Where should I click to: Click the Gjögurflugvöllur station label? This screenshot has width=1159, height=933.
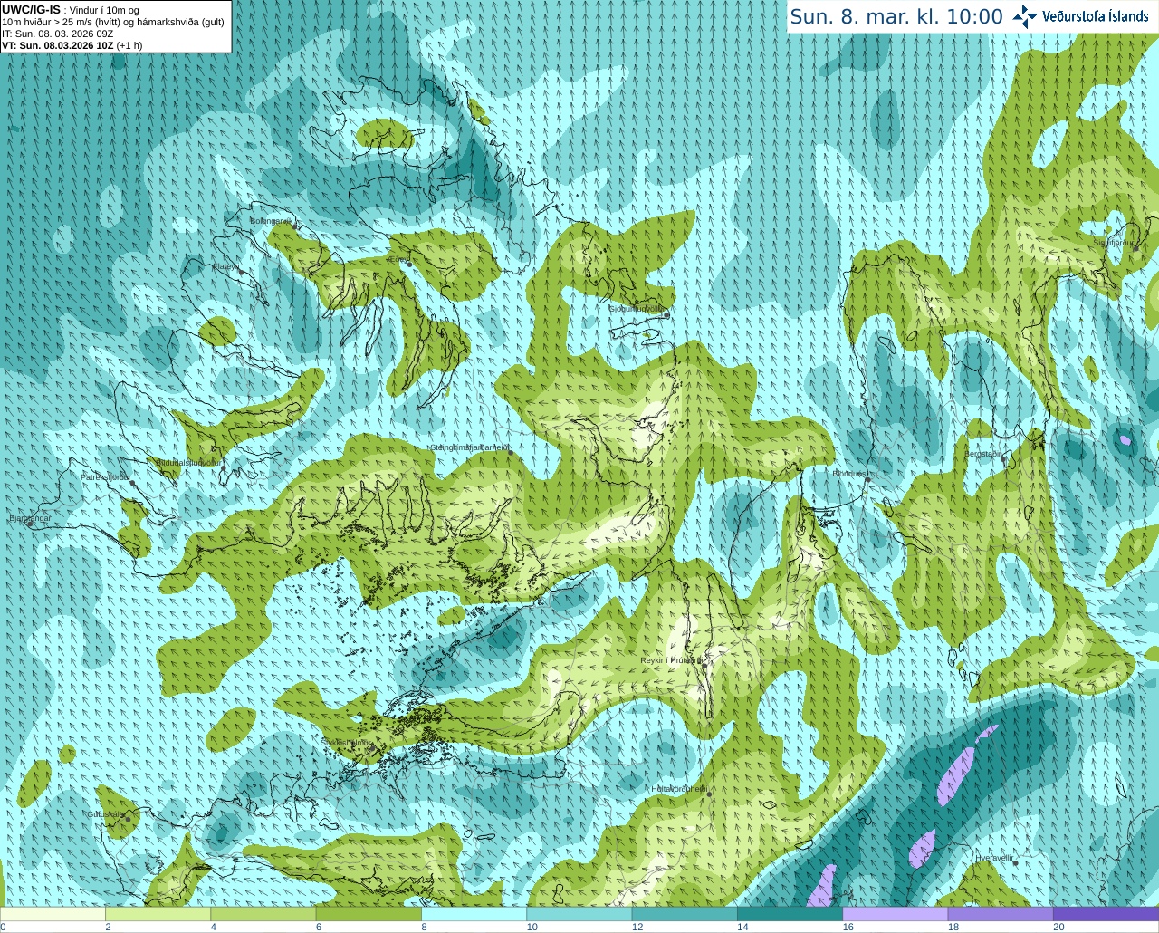(x=637, y=309)
